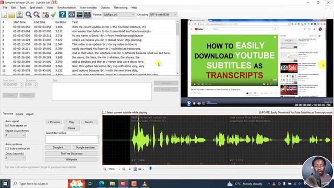The image size is (334, 188).
Task: Zoom out the waveform
Action: (105, 169)
